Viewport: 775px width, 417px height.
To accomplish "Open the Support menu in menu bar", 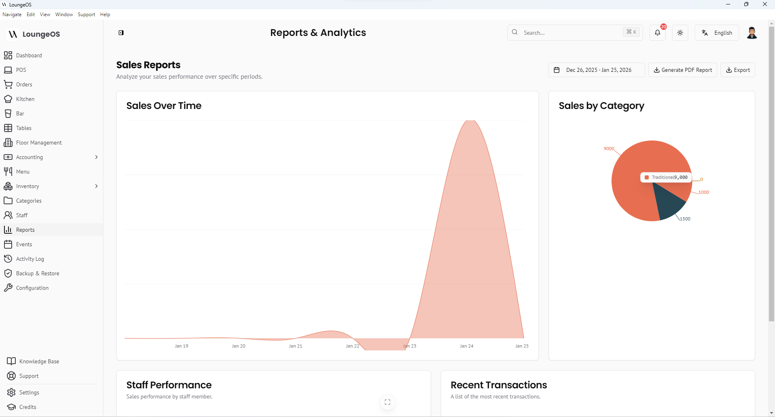I will click(86, 15).
